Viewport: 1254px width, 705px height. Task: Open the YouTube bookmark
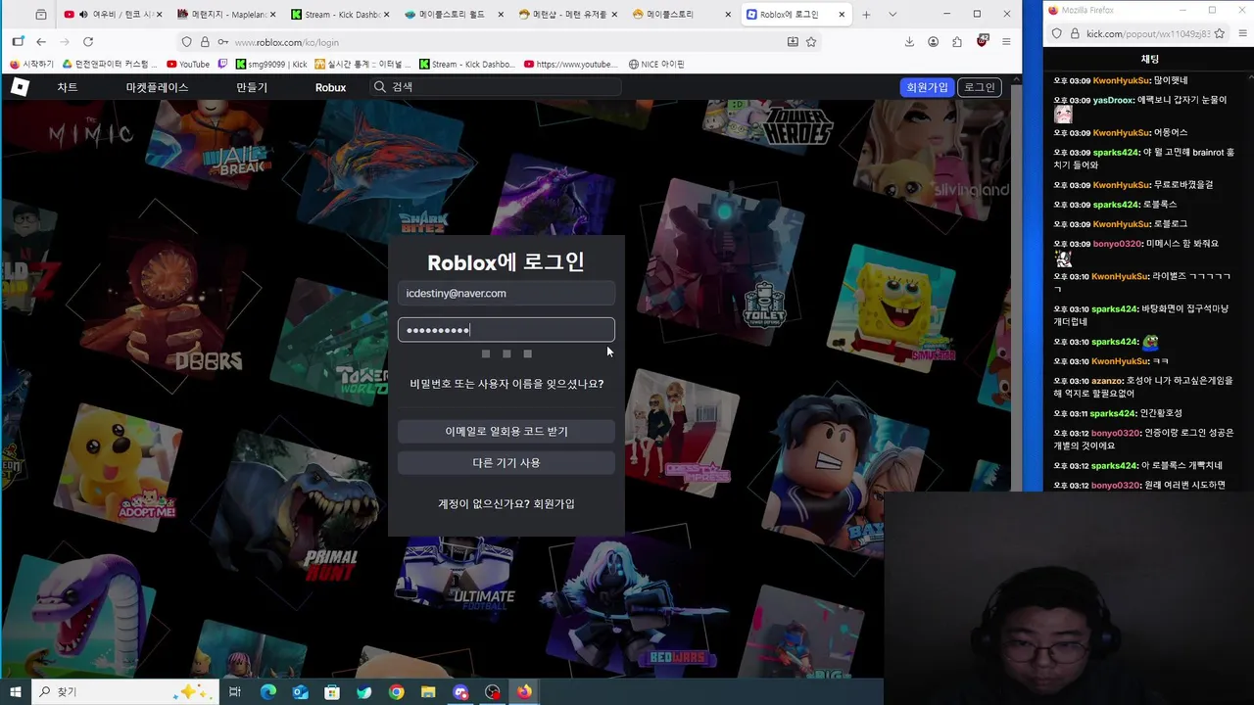188,65
